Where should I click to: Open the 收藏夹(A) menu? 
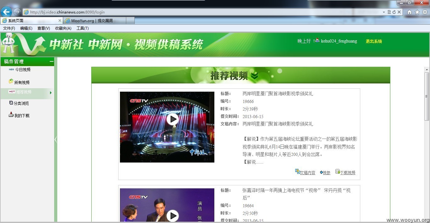click(x=63, y=28)
